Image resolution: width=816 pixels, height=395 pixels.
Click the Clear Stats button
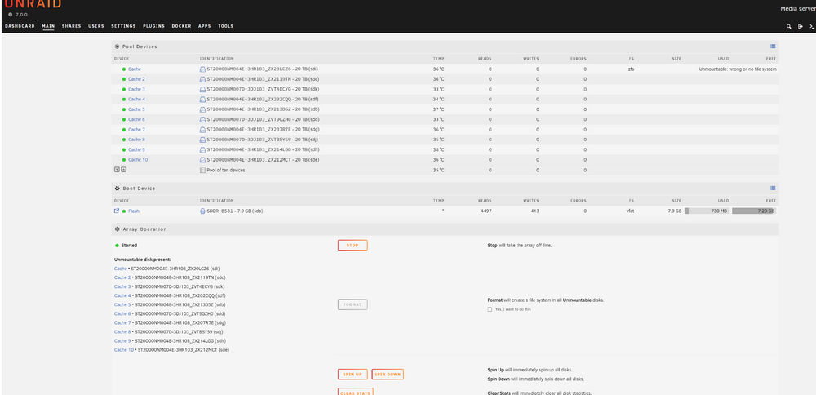[356, 393]
